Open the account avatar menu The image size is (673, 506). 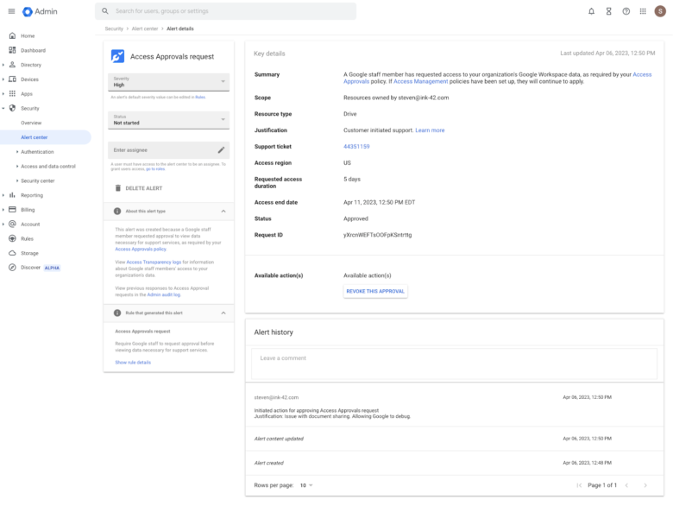point(660,11)
